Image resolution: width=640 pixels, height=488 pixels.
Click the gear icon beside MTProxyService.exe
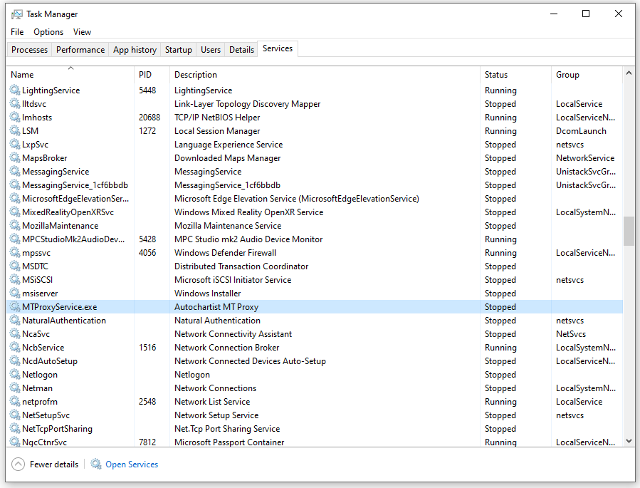pos(15,306)
